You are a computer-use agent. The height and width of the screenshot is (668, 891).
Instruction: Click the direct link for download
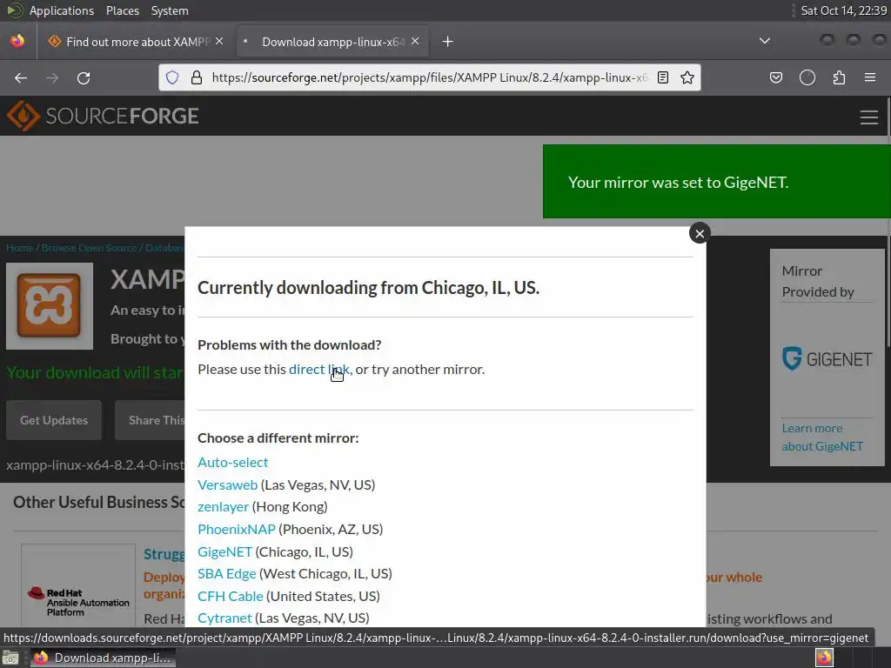[319, 369]
